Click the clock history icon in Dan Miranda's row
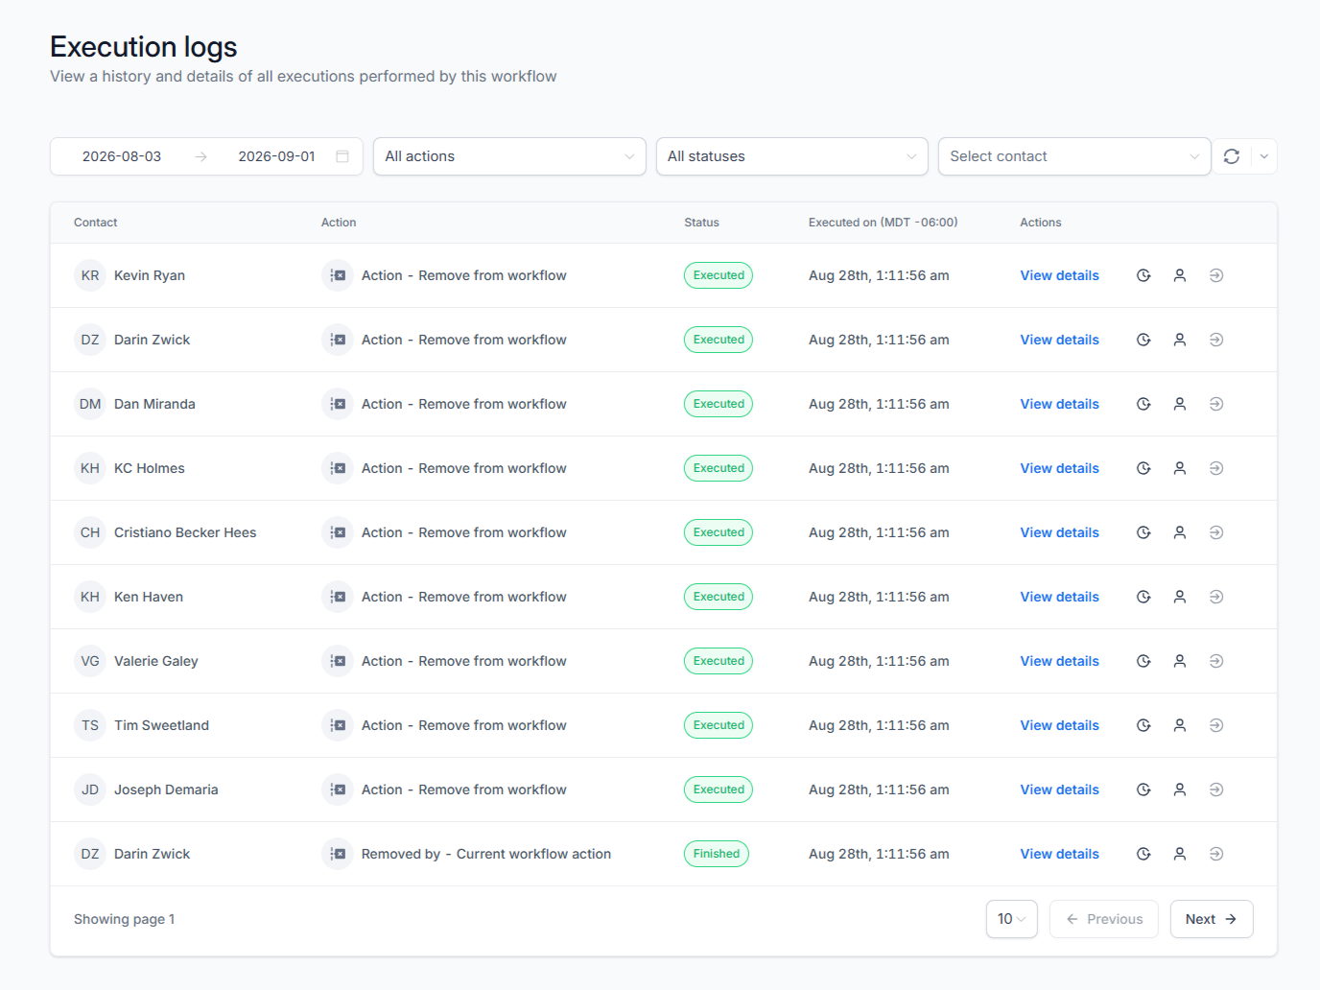This screenshot has width=1320, height=990. coord(1143,404)
